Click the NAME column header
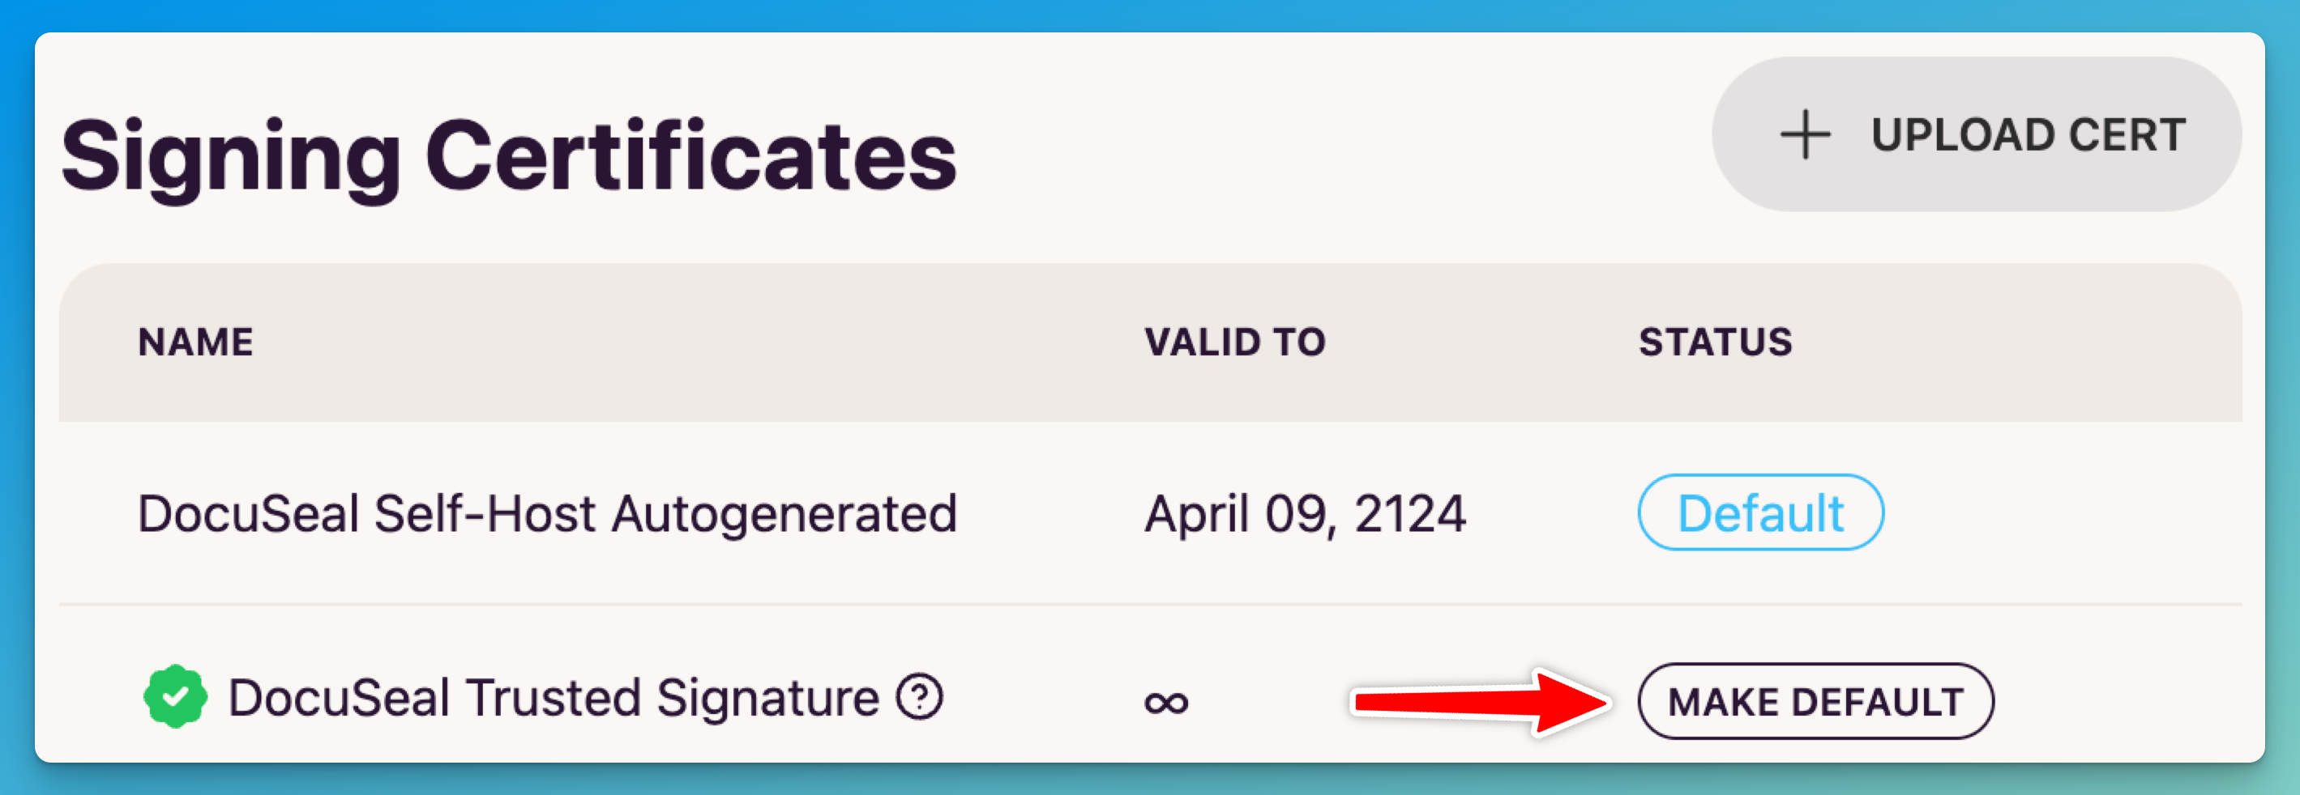 pos(195,342)
